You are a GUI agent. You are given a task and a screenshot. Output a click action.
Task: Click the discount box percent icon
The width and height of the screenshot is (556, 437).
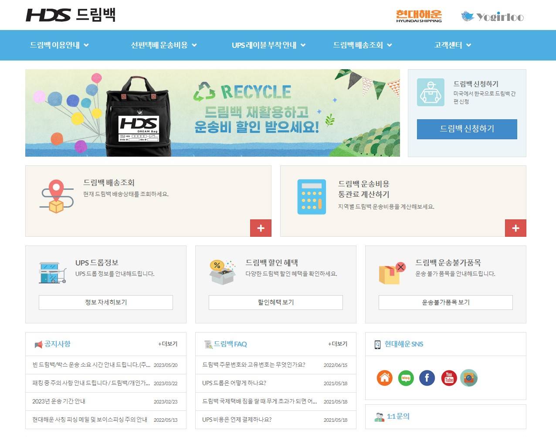(x=222, y=272)
